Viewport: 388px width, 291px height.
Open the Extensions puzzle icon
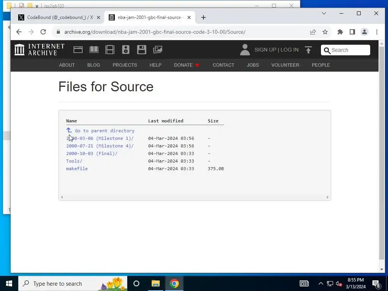pos(340,32)
